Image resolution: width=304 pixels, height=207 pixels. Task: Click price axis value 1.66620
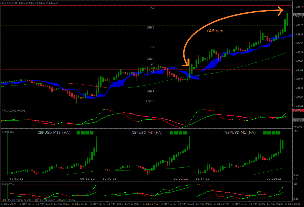click(x=298, y=25)
